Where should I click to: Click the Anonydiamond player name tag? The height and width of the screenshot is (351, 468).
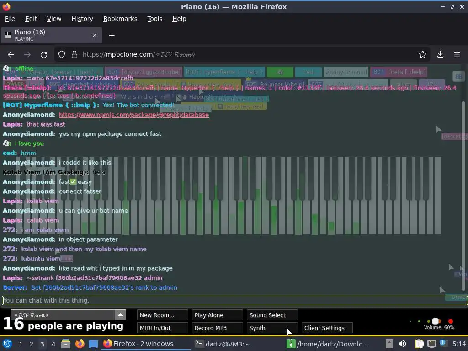(x=346, y=72)
